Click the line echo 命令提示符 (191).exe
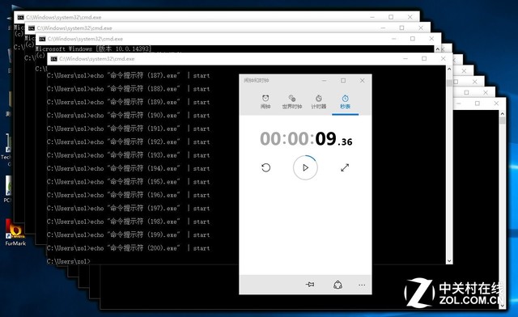 coord(128,129)
